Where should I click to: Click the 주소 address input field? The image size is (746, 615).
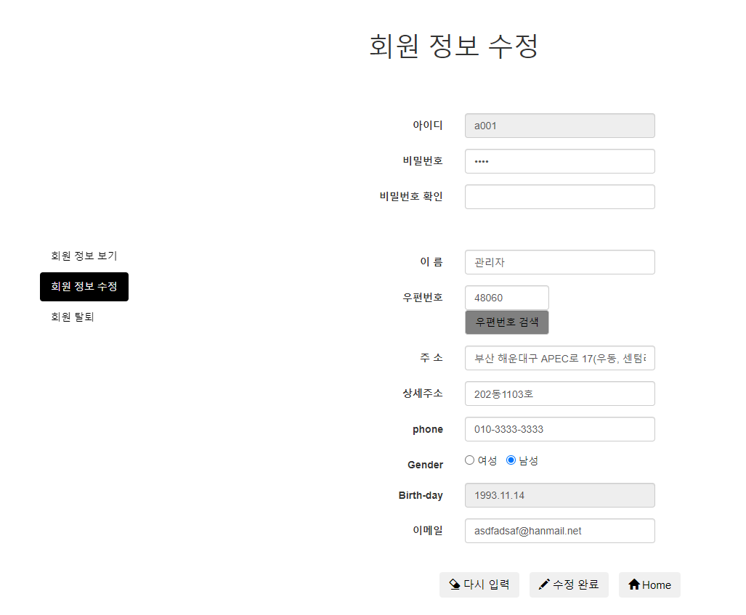pyautogui.click(x=559, y=357)
